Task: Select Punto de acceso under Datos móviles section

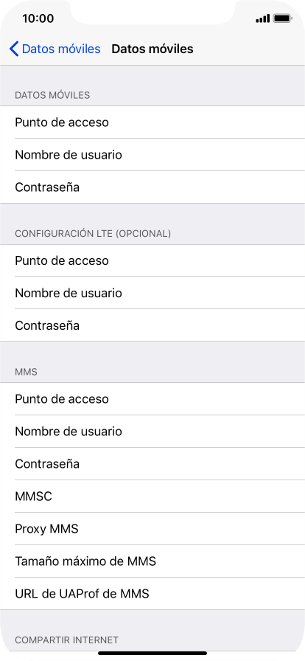Action: click(x=152, y=122)
